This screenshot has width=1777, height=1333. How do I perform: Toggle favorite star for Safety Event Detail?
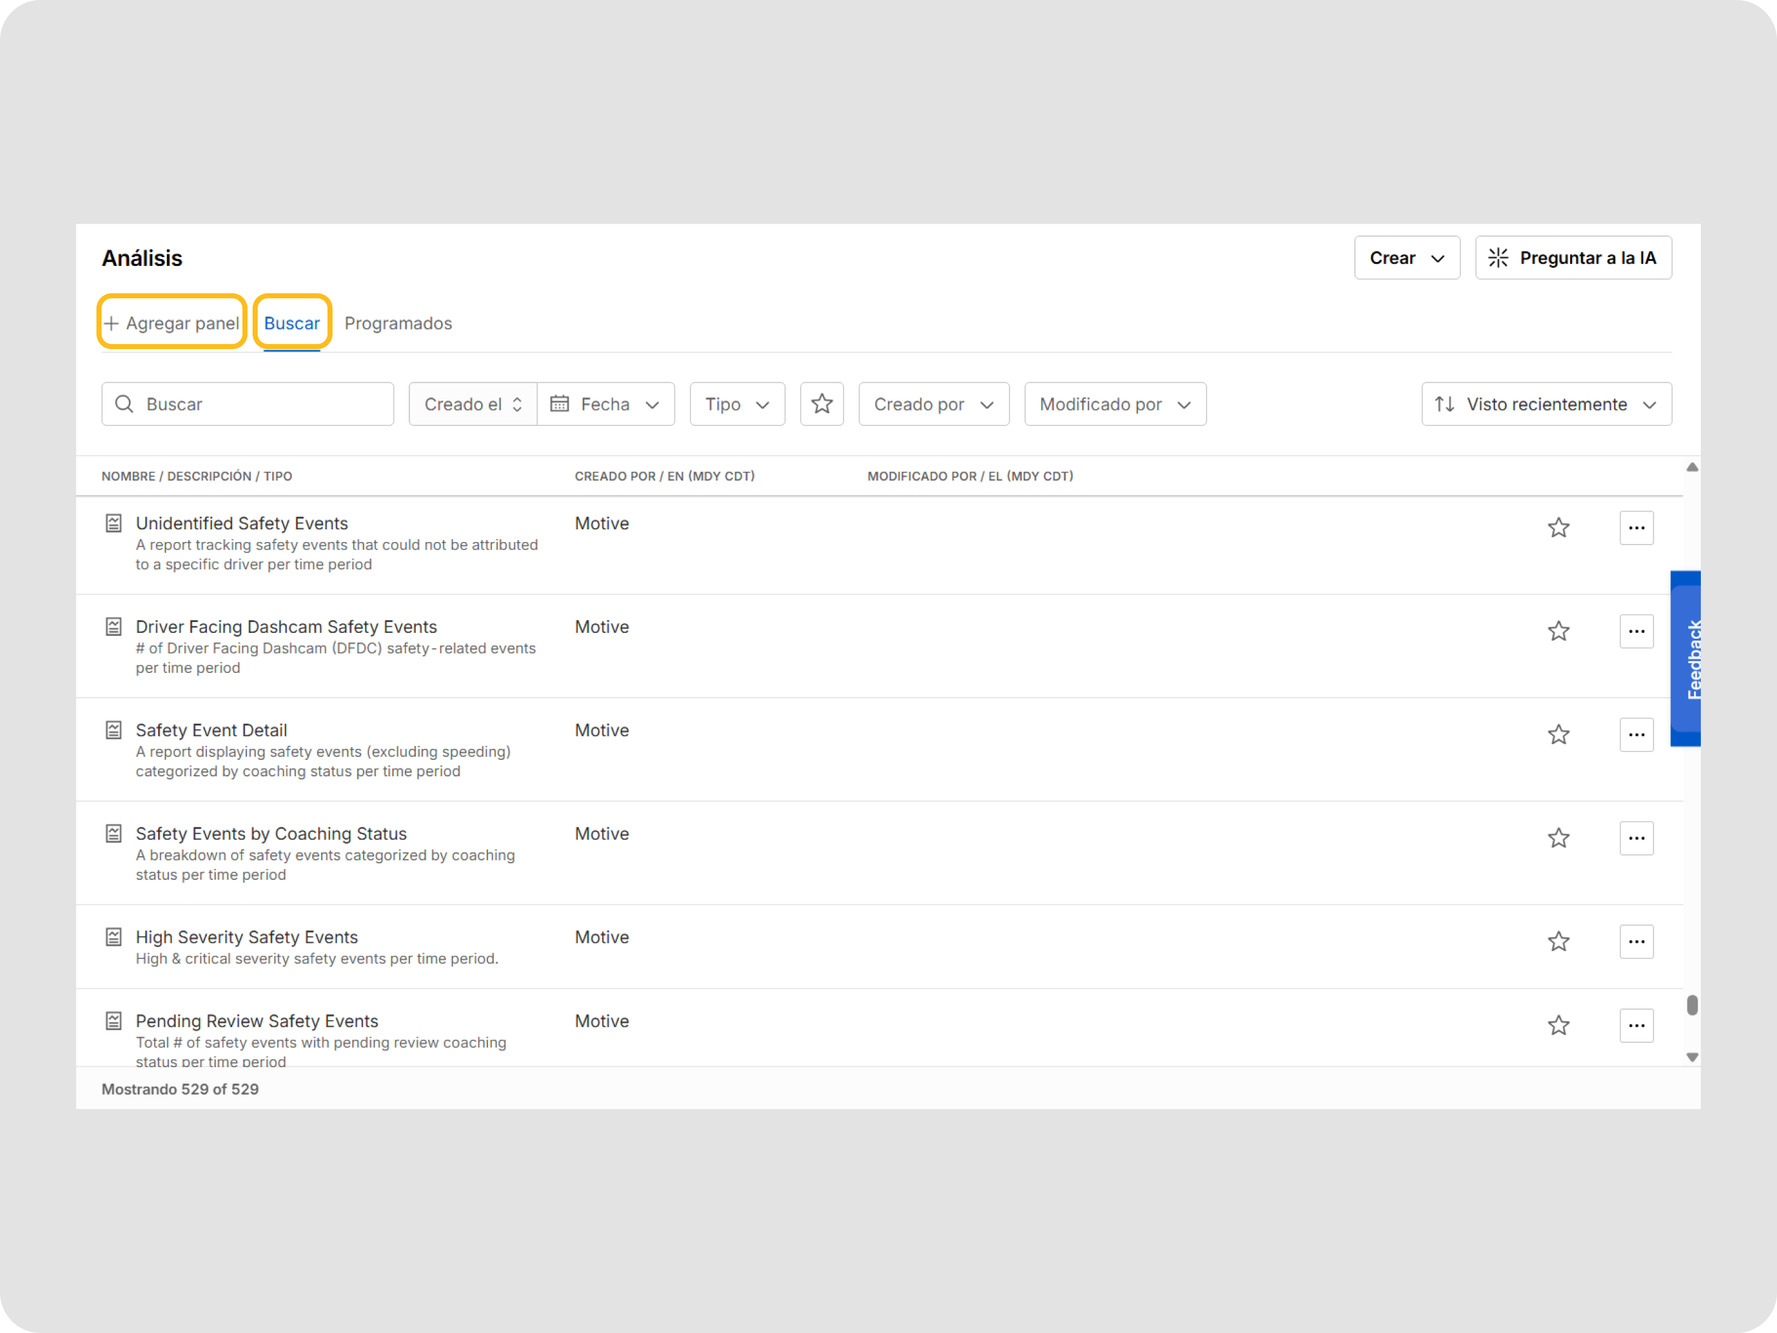tap(1557, 735)
